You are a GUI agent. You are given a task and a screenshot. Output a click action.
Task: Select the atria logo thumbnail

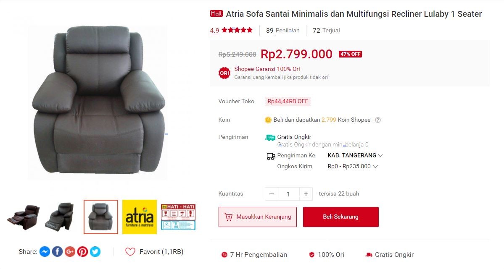[140, 217]
